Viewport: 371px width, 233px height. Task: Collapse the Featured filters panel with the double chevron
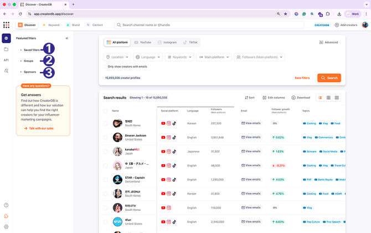coord(67,38)
